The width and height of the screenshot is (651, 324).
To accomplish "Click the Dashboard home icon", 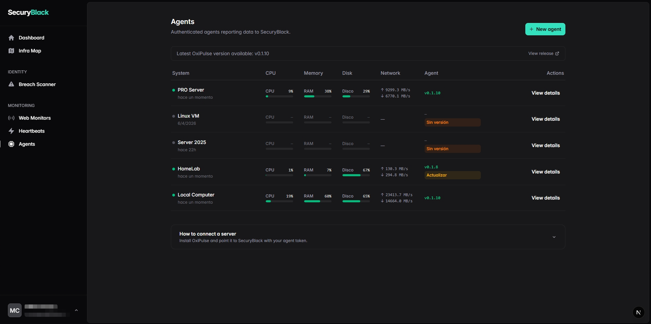I will (11, 38).
